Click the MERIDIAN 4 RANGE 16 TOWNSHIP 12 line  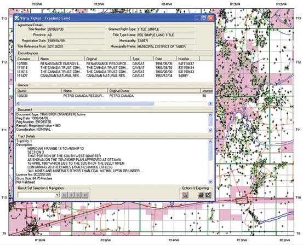coord(56,149)
